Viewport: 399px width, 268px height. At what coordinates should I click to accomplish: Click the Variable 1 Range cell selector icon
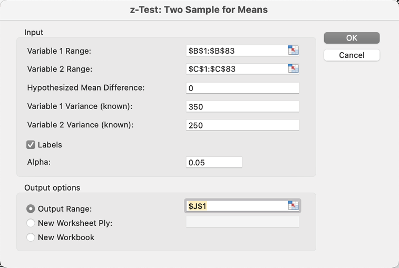click(293, 51)
